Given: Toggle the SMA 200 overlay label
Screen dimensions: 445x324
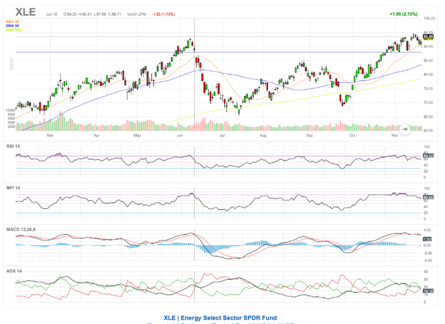Looking at the screenshot, I should pos(13,30).
